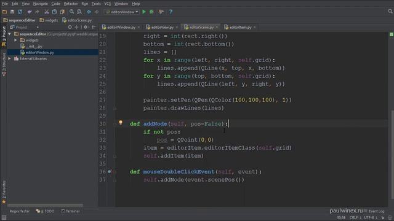This screenshot has width=394, height=221.
Task: Click the Cut scissors icon
Action: 47,12
